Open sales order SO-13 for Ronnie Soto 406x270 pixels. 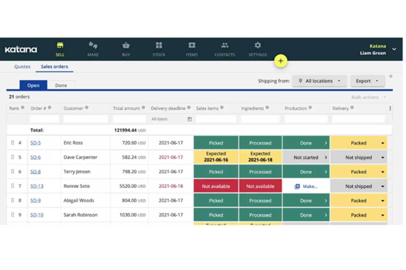click(36, 186)
